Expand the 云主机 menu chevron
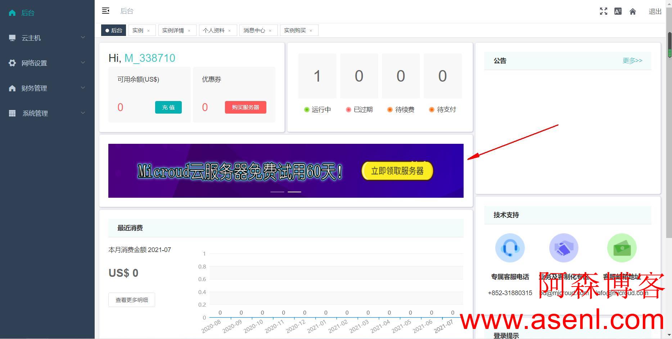Screen dimensions: 672x339 [x=83, y=37]
